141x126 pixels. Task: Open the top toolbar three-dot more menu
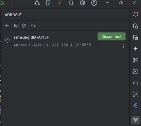click(12, 3)
